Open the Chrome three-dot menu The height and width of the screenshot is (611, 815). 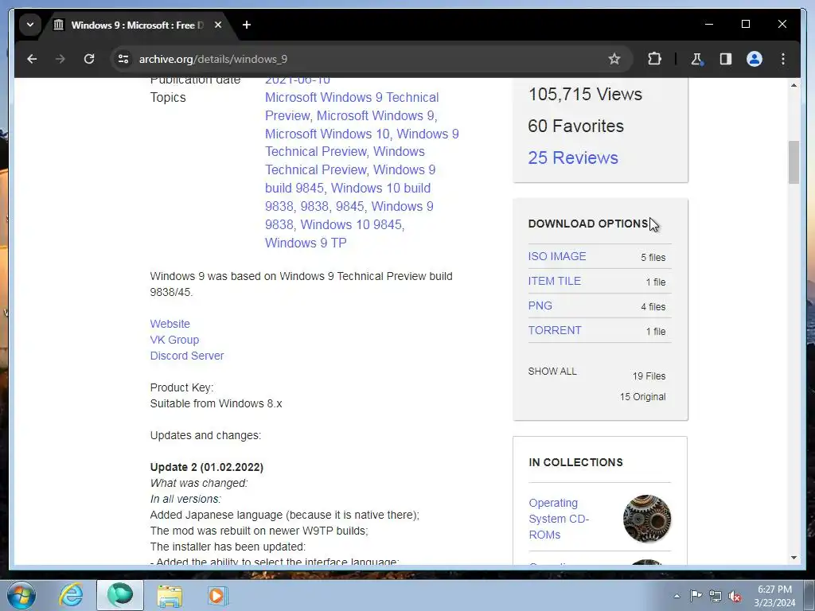click(x=783, y=59)
